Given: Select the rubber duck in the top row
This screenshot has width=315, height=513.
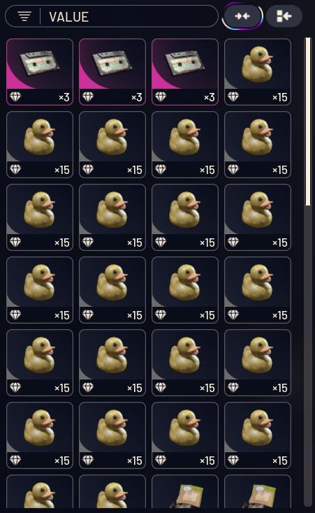Looking at the screenshot, I should pyautogui.click(x=258, y=72).
